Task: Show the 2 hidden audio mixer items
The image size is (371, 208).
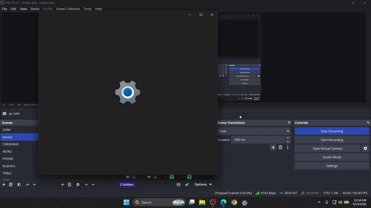Action: 127,184
